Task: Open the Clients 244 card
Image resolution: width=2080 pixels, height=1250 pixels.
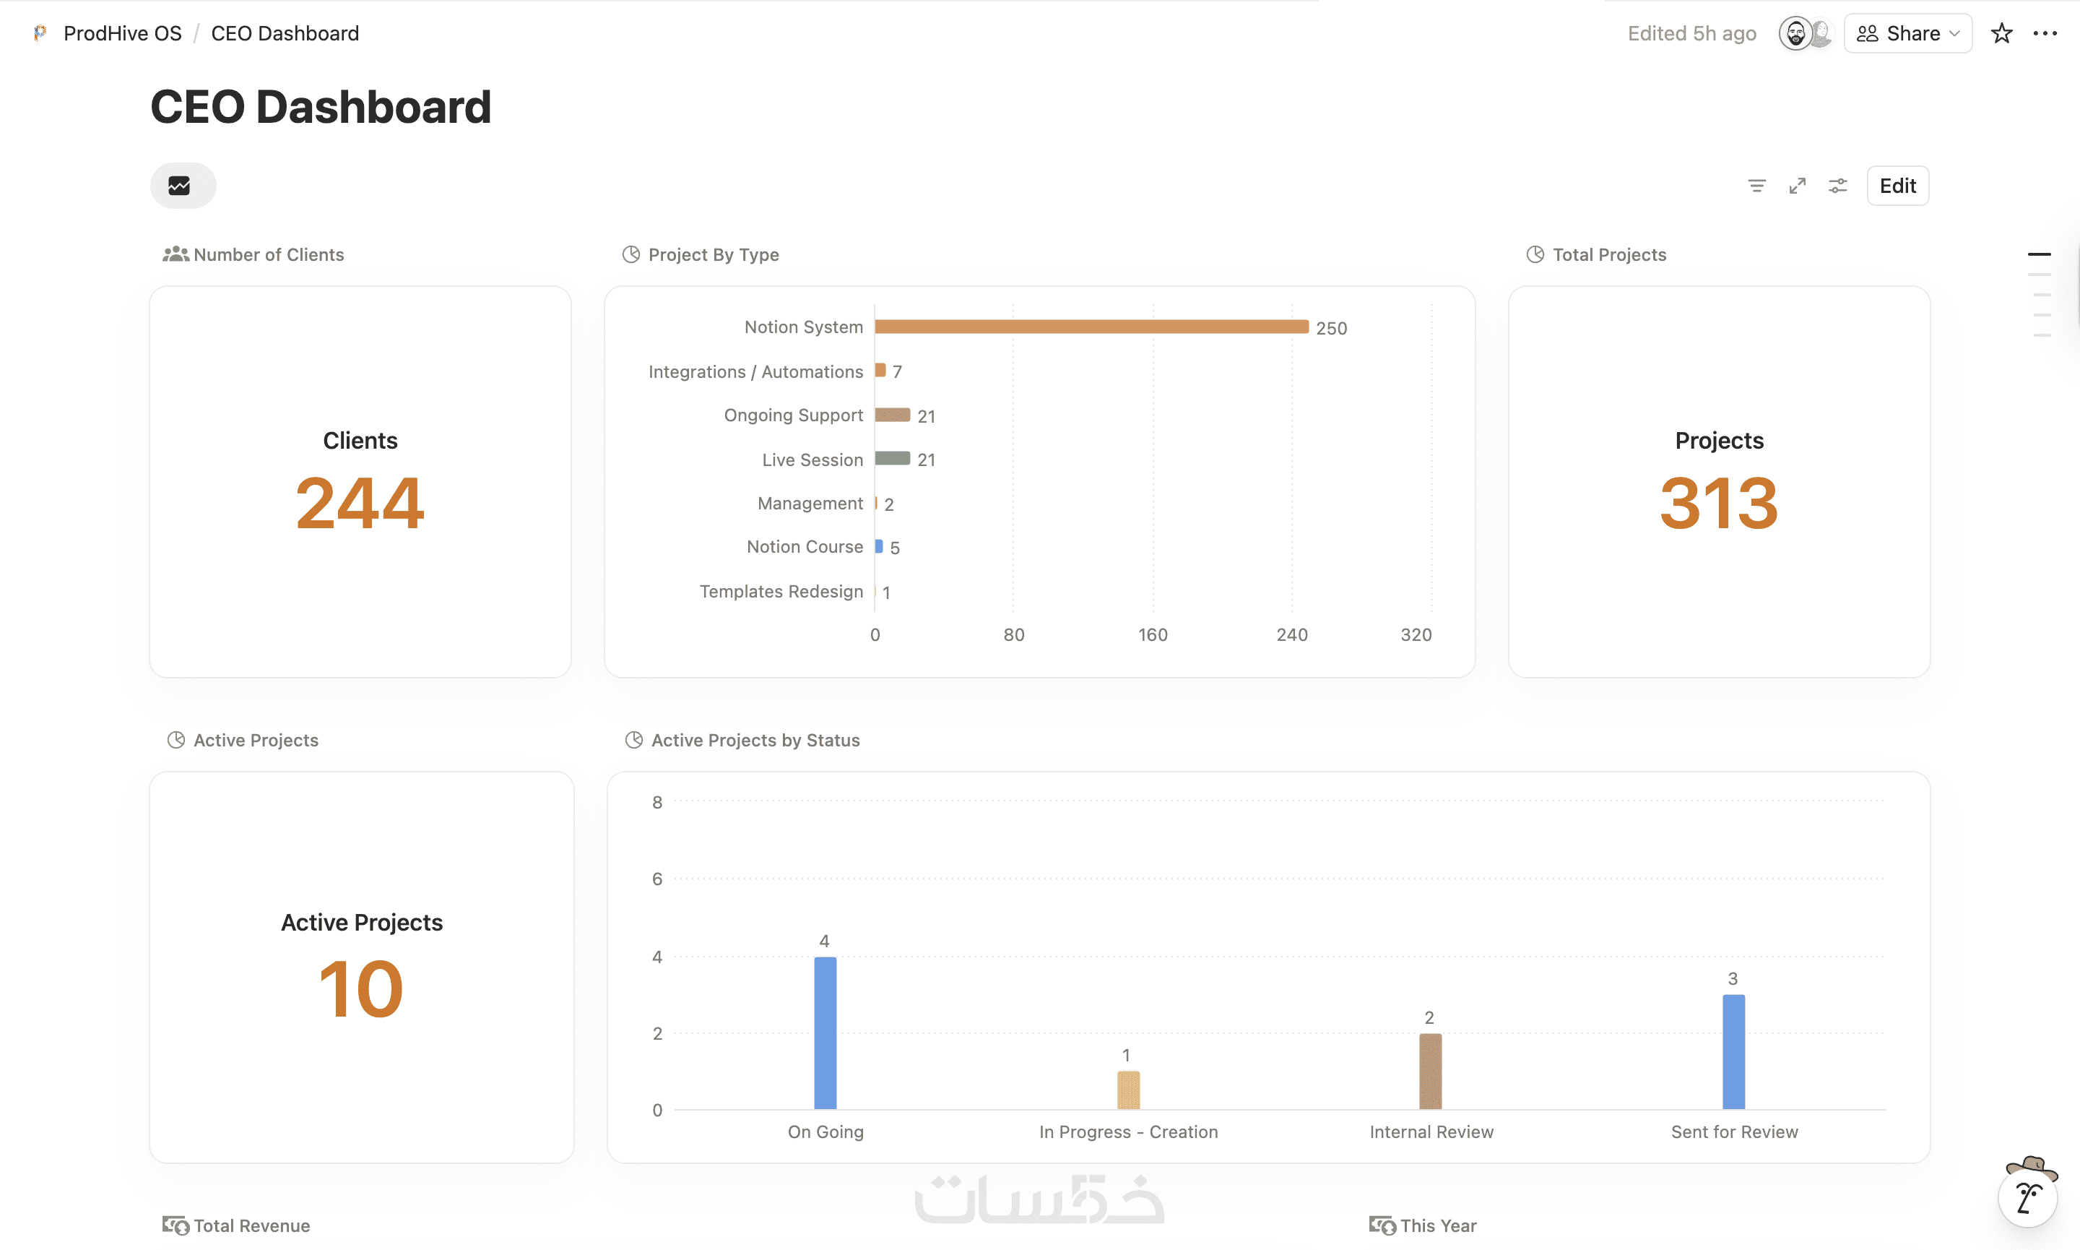Action: coord(360,482)
